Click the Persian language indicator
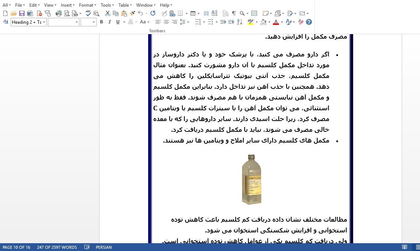The width and height of the screenshot is (420, 251). (104, 247)
